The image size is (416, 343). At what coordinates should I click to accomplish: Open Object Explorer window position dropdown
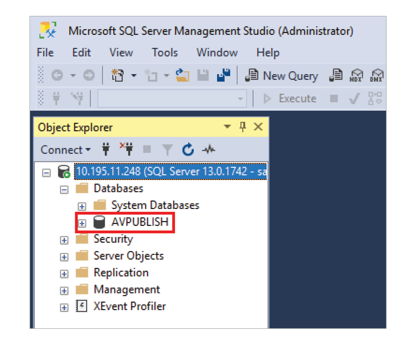[x=227, y=126]
